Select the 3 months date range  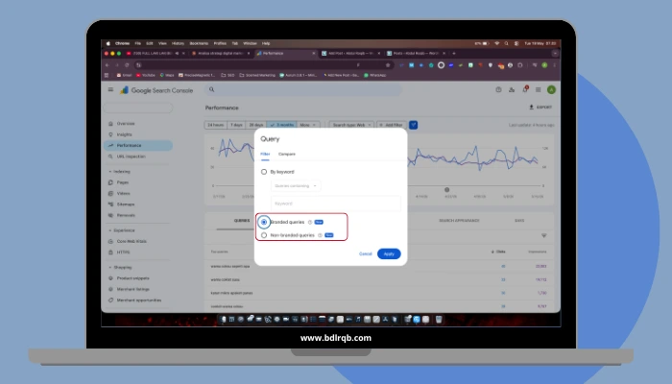pos(281,125)
